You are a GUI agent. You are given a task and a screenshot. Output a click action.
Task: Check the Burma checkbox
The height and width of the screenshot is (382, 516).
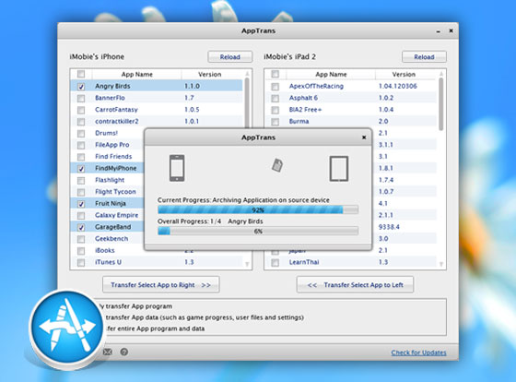tap(276, 122)
